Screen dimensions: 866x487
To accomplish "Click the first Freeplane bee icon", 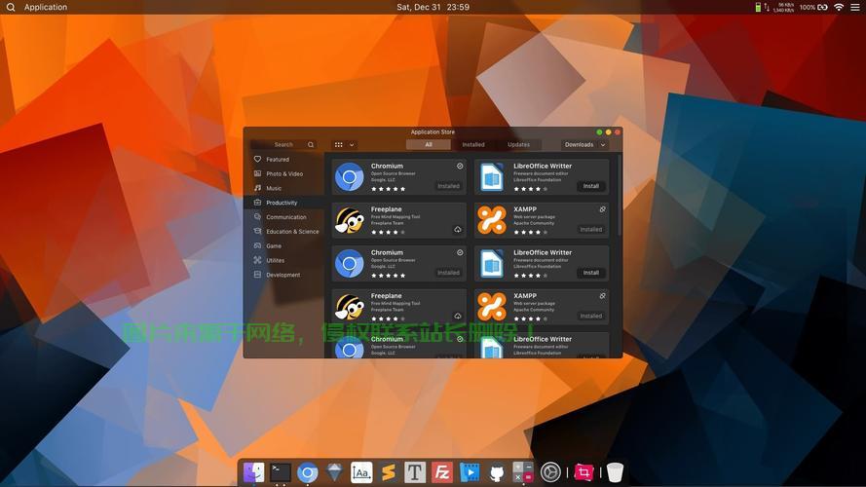I will [350, 220].
